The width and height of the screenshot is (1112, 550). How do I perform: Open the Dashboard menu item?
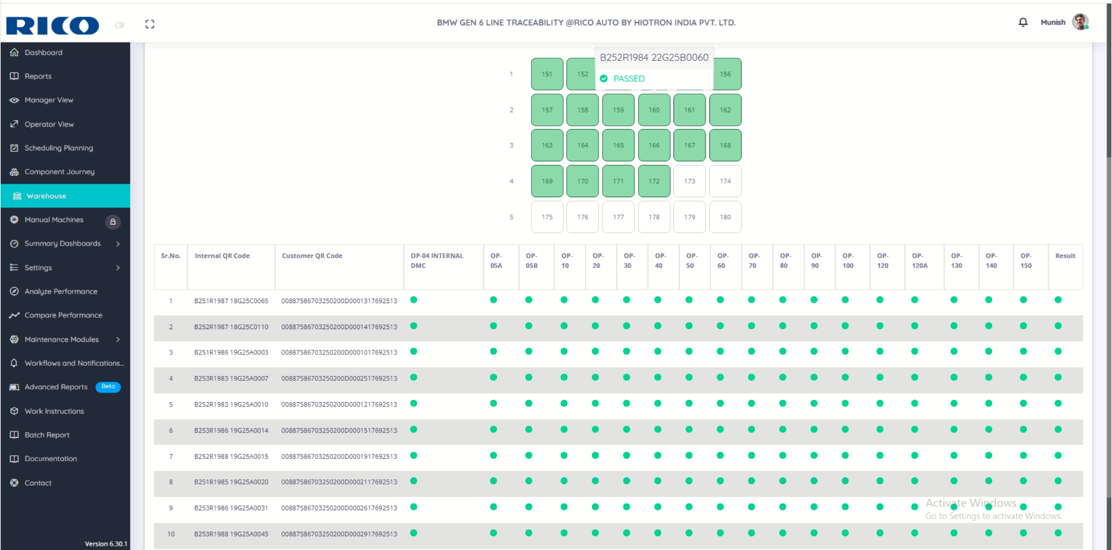coord(65,52)
